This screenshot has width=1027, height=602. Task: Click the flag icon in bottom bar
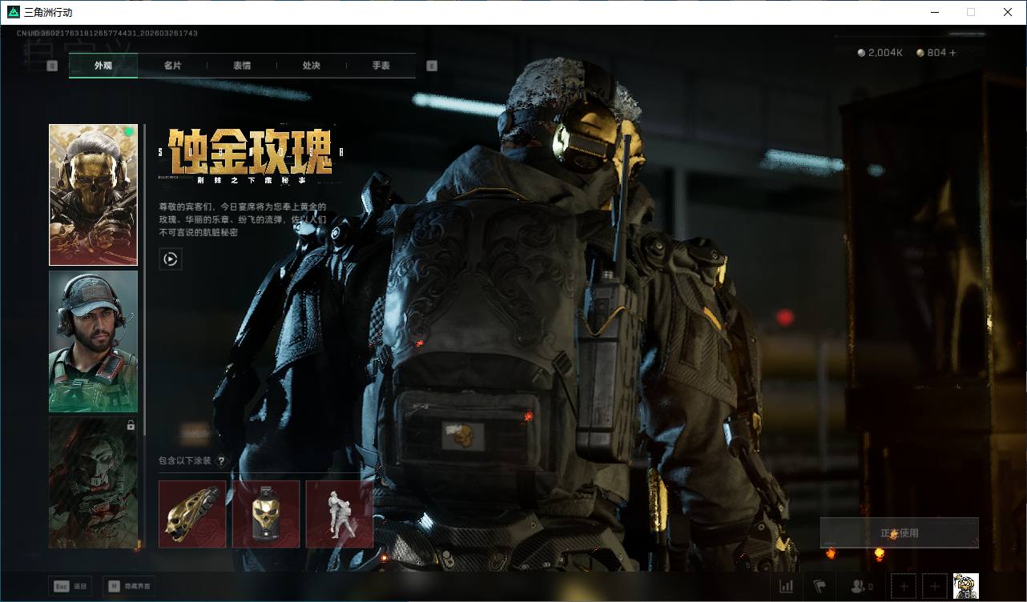point(820,587)
